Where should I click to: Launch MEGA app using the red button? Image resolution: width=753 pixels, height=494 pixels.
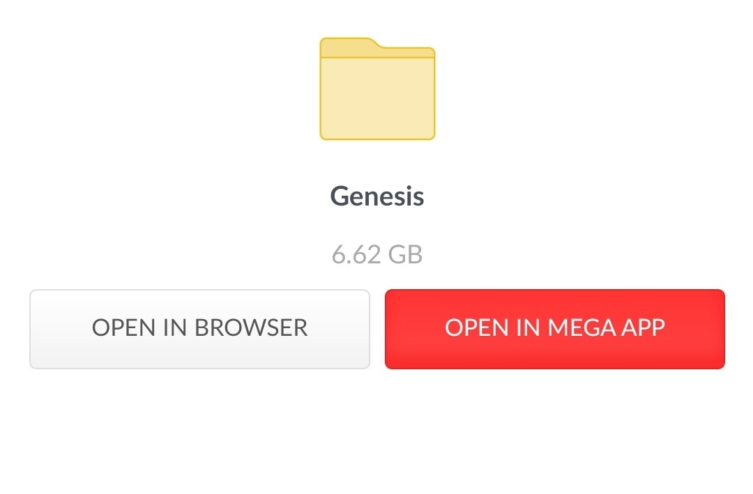(x=555, y=329)
